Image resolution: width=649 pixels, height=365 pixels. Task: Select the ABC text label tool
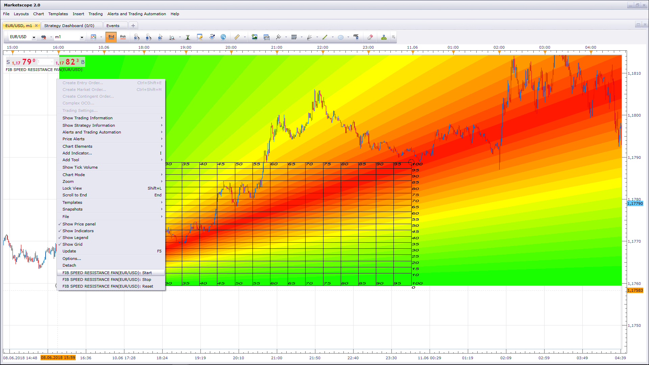(356, 37)
